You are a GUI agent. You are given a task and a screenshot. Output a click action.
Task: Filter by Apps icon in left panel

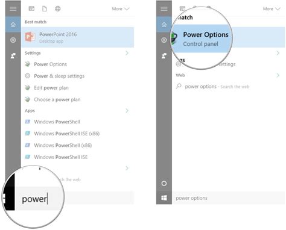31,8
